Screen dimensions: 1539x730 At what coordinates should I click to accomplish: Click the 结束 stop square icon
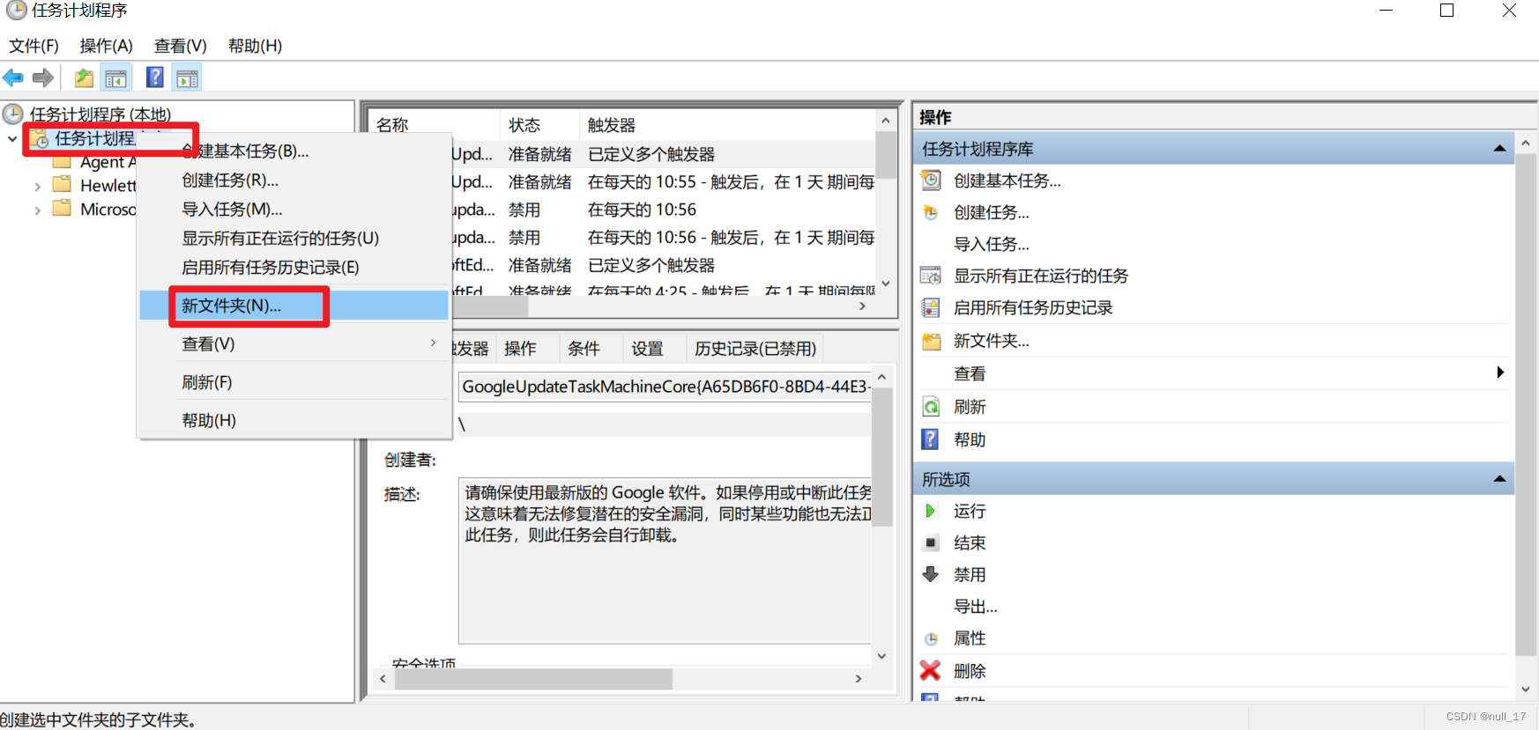(930, 542)
